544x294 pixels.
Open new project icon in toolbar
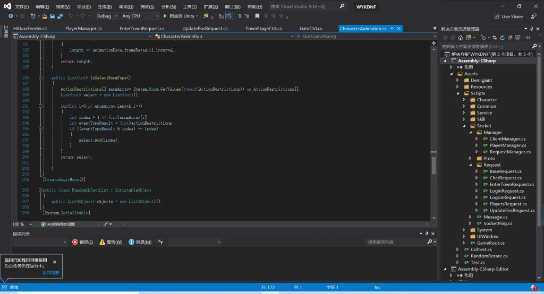33,16
